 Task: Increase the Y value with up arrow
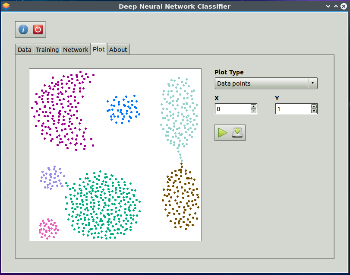tap(314, 107)
